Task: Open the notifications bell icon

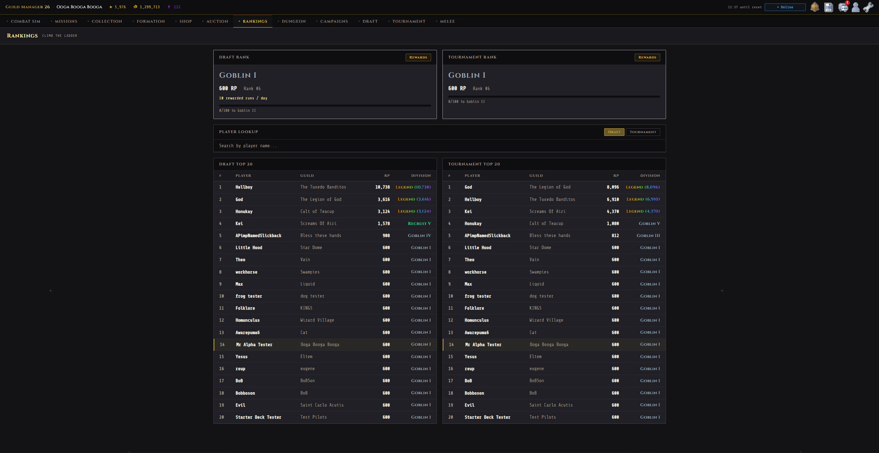Action: coord(815,7)
